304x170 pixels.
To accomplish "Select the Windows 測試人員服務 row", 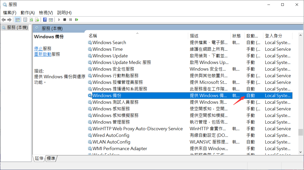I will pos(190,102).
